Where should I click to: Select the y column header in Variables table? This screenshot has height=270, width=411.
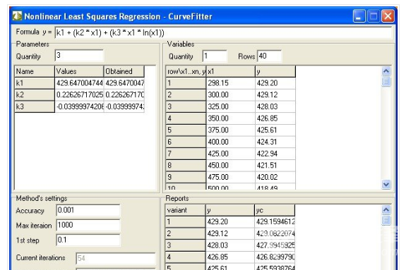275,71
